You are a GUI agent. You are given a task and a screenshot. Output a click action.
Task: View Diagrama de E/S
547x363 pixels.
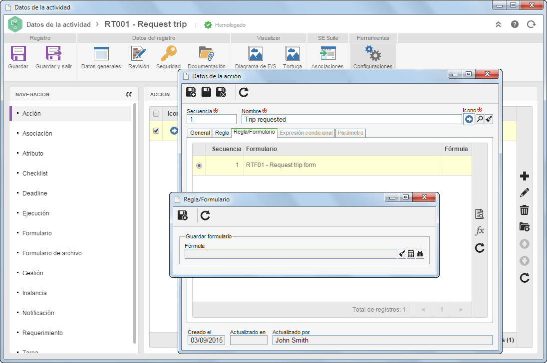(x=256, y=54)
